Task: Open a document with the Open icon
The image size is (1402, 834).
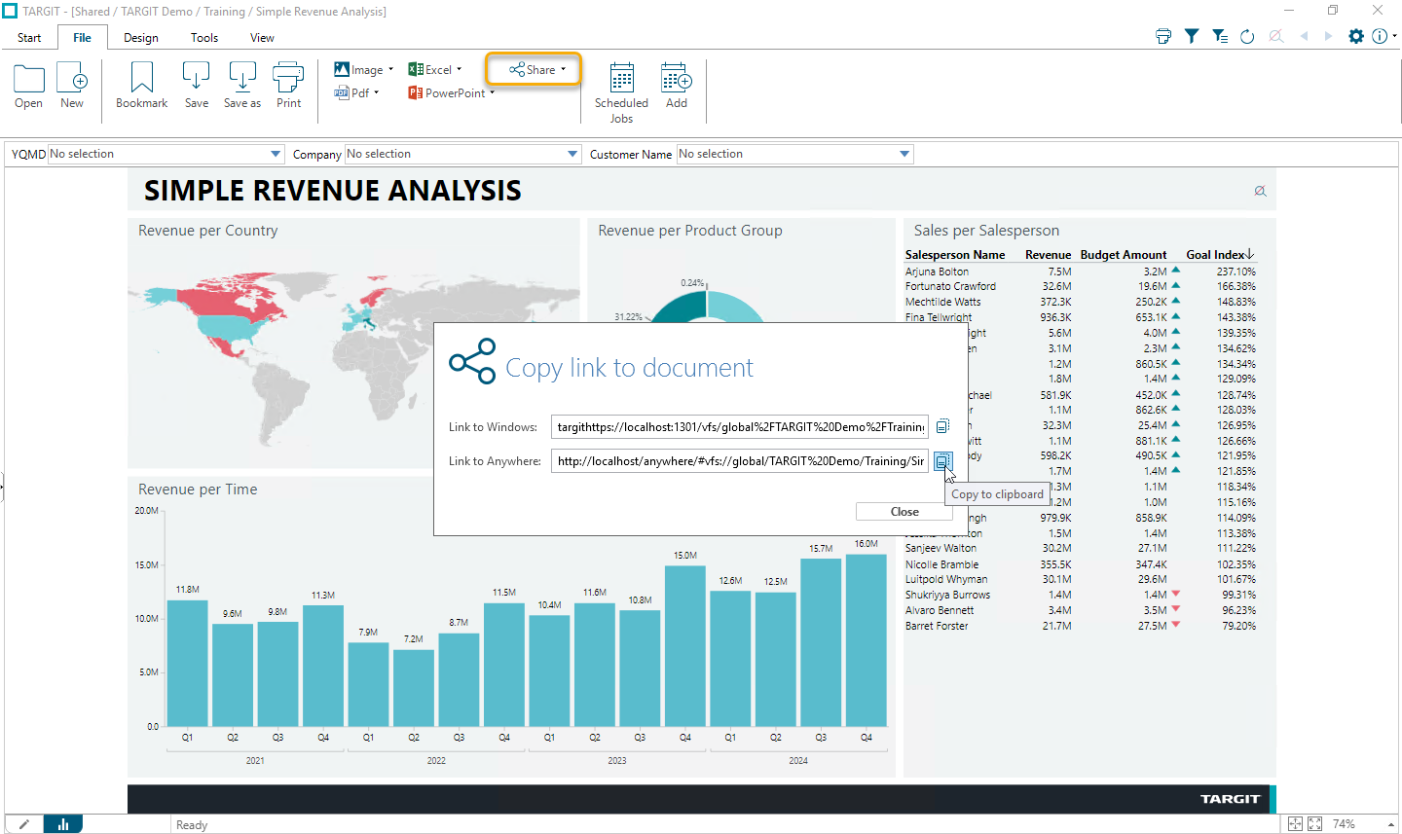Action: (28, 86)
